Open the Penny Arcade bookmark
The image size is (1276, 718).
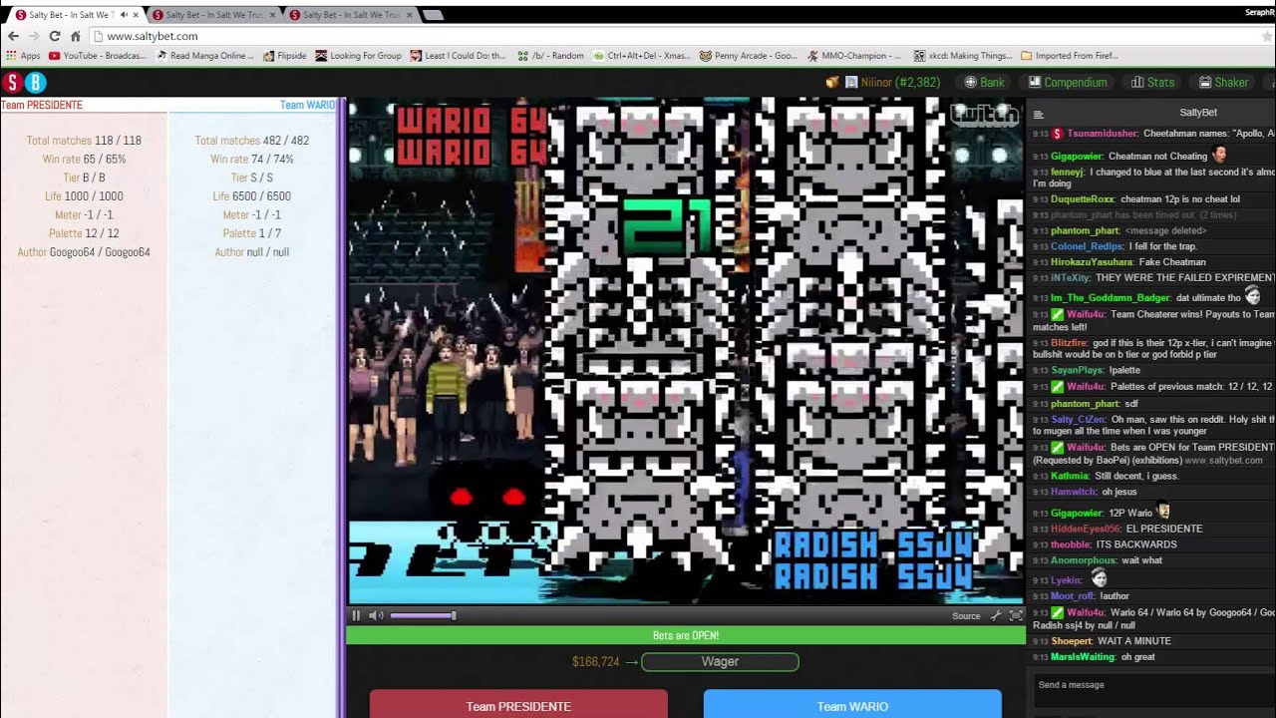pos(749,56)
